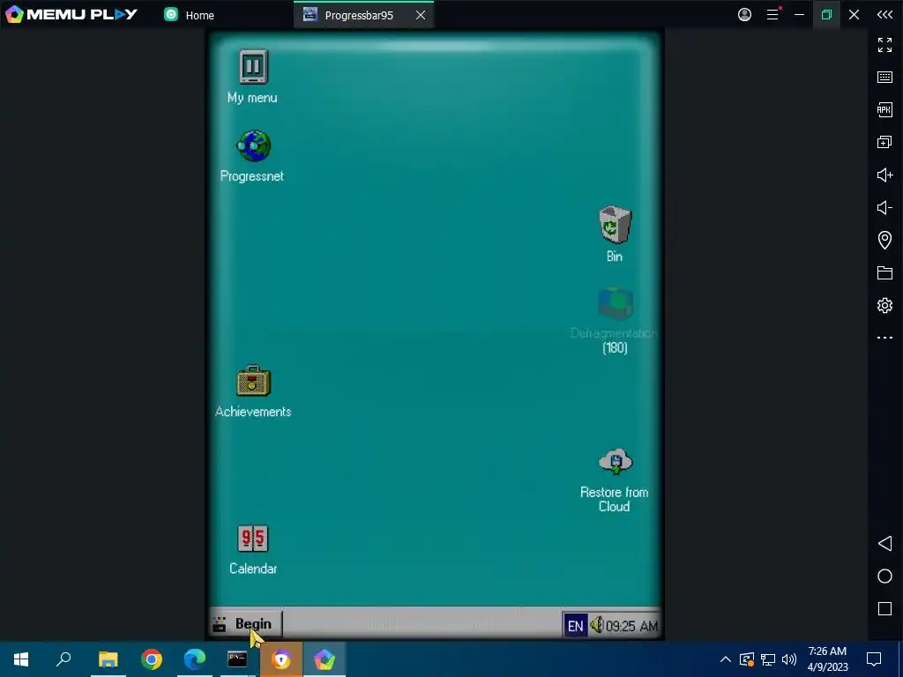This screenshot has width=903, height=677.
Task: Open the MEmu hamburger menu
Action: [772, 14]
